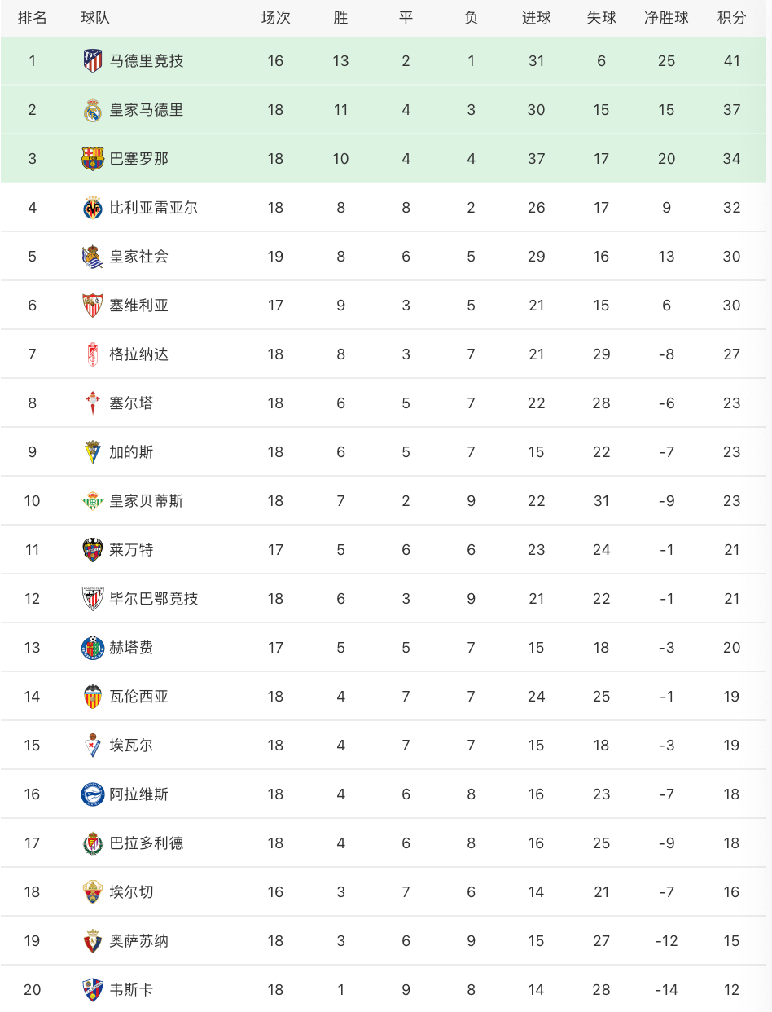This screenshot has width=772, height=1012.
Task: Click the Atlético Madrid club crest
Action: pos(93,61)
